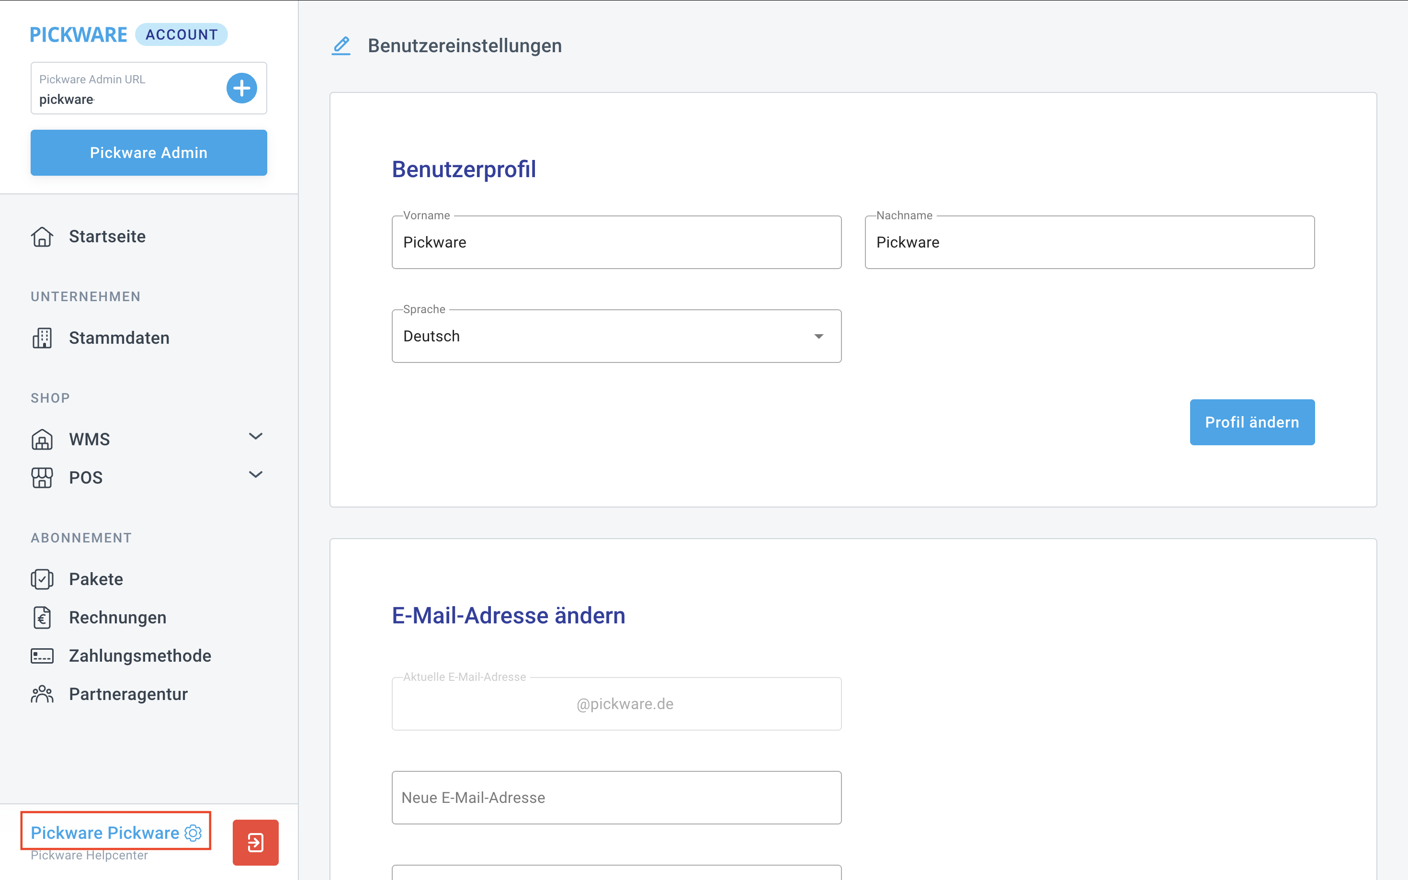The width and height of the screenshot is (1408, 880).
Task: Expand the WMS menu chevron
Action: [256, 437]
